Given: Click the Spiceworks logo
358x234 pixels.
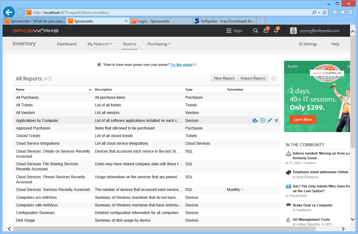Looking at the screenshot, I should (x=36, y=31).
